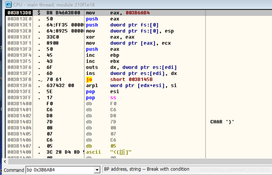Screen dimensions: 272x175
Task: Click the '$' entry marker at 003B13DB
Action: (x=39, y=13)
